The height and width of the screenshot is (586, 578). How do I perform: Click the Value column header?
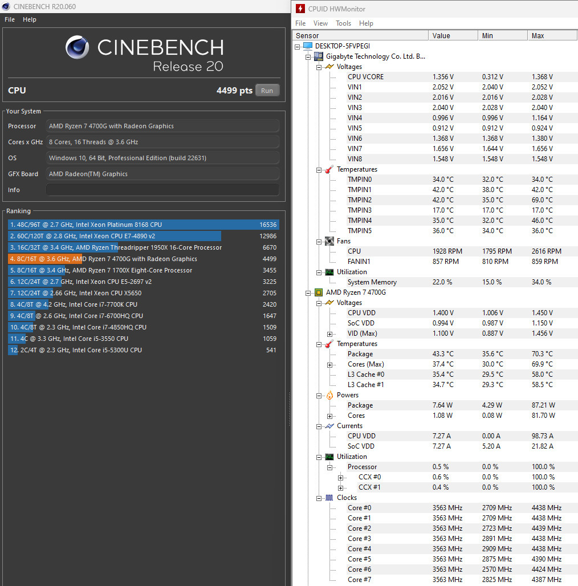click(x=453, y=35)
